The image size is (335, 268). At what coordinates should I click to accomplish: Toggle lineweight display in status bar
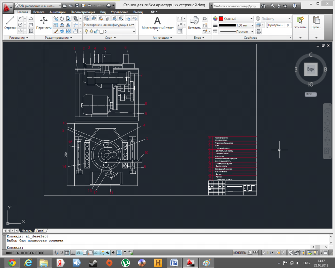113,253
